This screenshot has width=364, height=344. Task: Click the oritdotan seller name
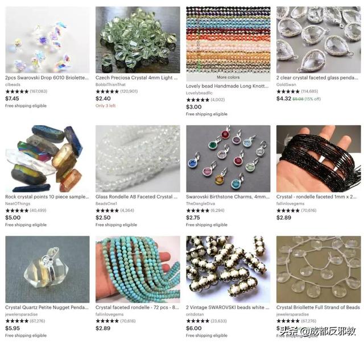[195, 314]
